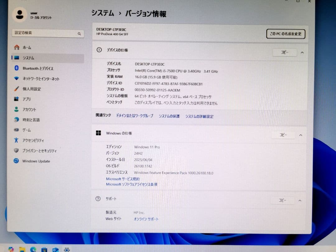Collapse the サポート section
The width and height of the screenshot is (336, 252).
point(300,200)
